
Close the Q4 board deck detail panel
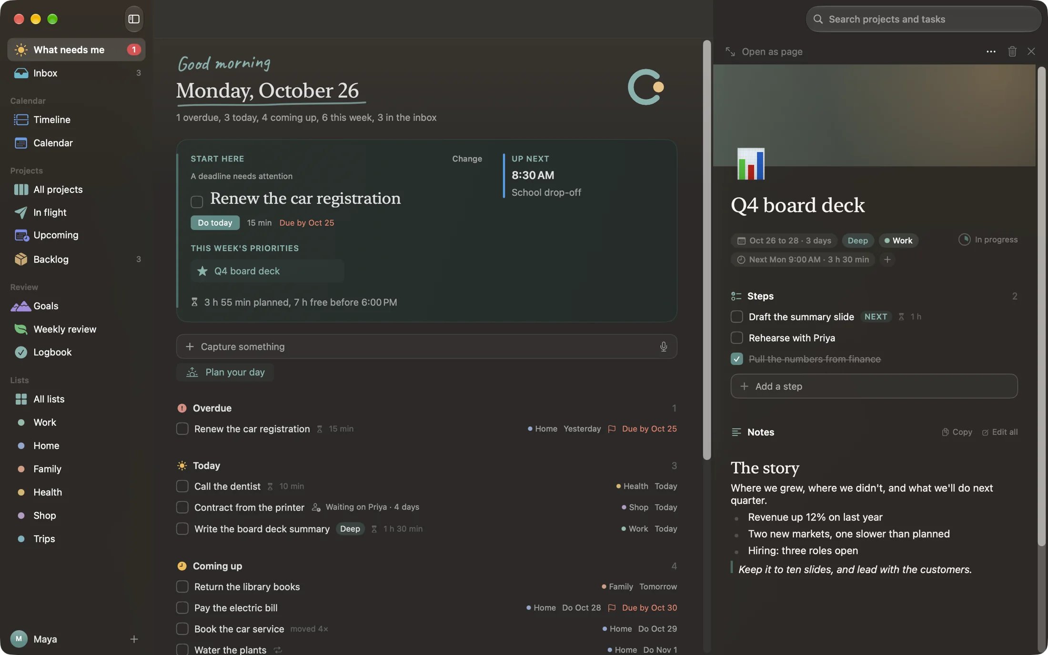click(1031, 51)
